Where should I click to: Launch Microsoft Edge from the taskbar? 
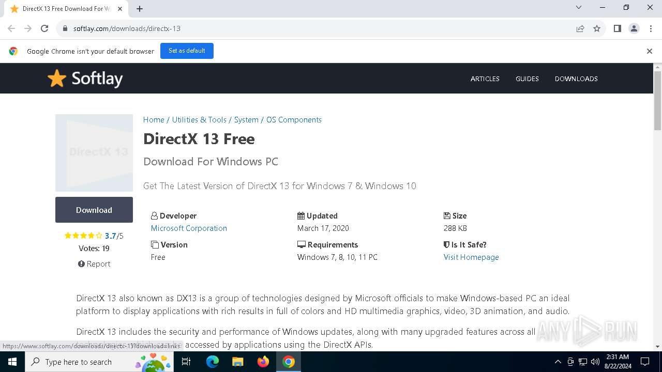coord(213,362)
